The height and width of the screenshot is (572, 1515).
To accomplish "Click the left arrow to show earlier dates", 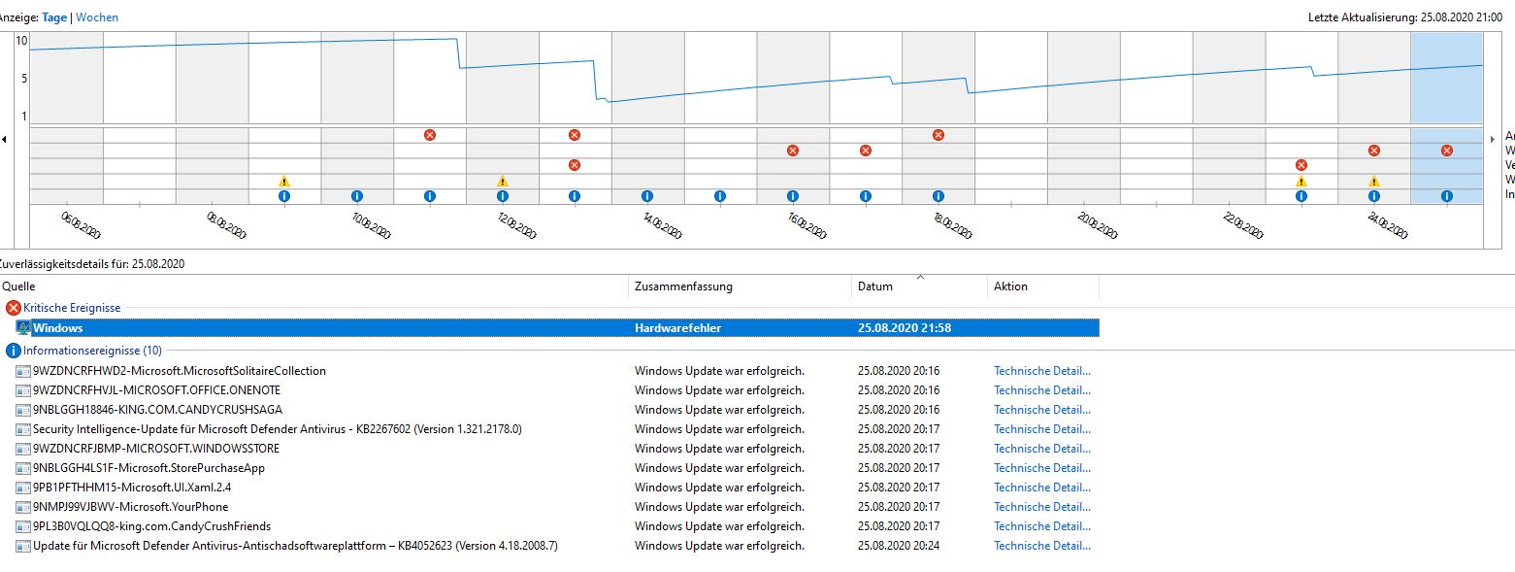I will (5, 140).
